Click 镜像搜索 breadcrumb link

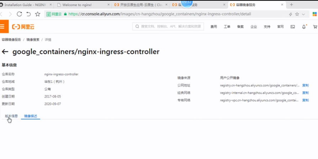point(33,40)
